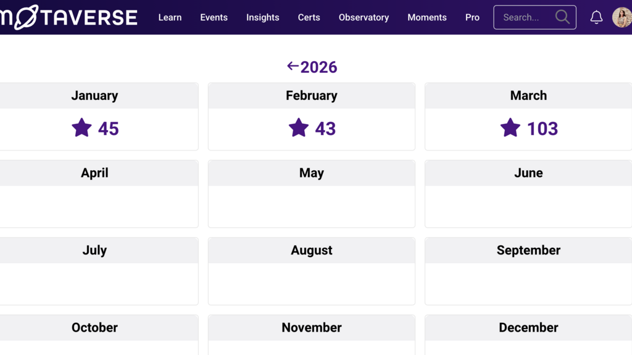Viewport: 632px width, 355px height.
Task: Open the Insights section
Action: 262,17
